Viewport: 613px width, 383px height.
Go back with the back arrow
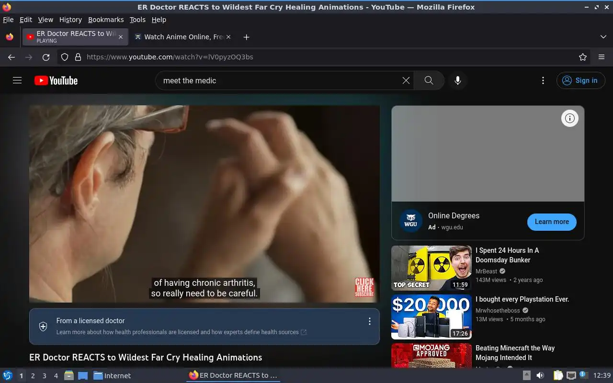point(11,57)
